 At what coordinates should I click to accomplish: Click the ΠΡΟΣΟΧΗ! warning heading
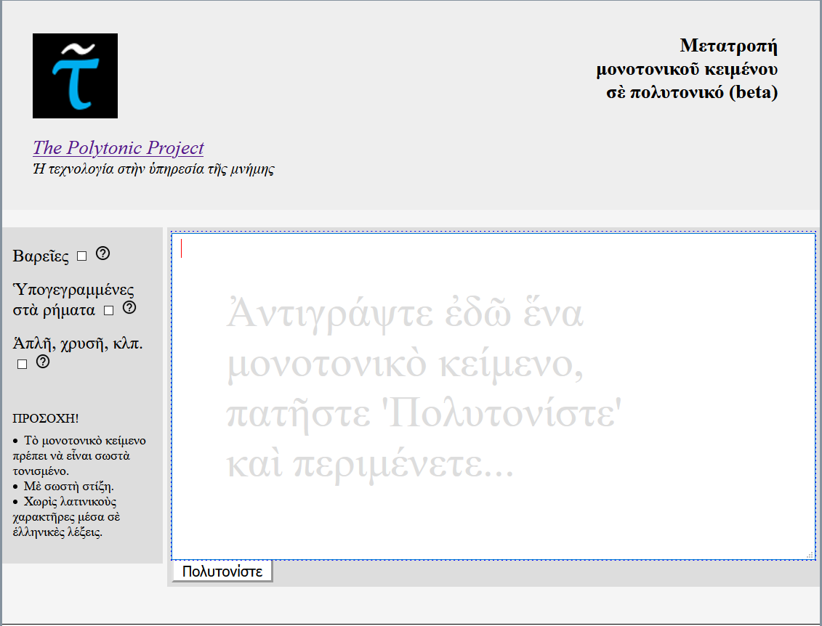point(46,419)
